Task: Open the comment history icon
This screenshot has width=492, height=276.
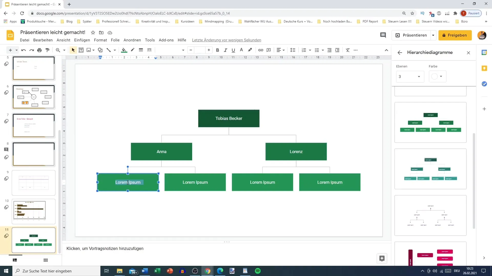Action: point(383,35)
